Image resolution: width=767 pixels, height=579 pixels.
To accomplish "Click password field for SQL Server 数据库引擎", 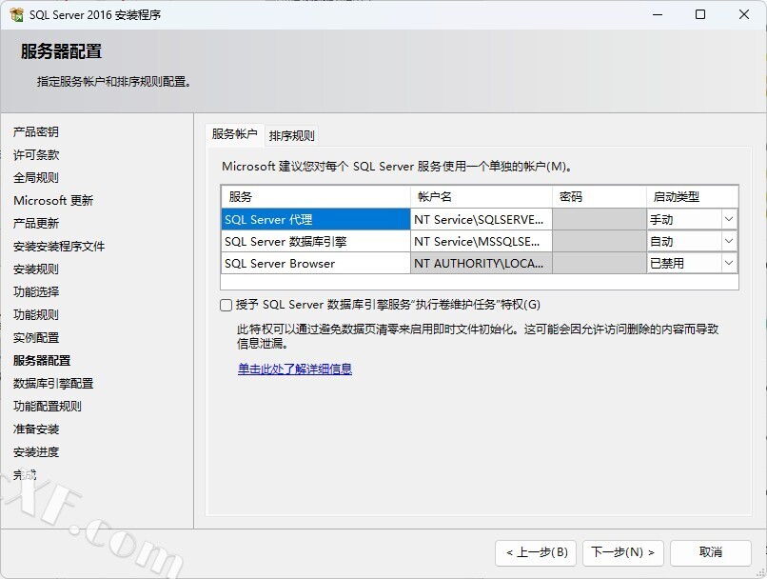I will tap(600, 241).
